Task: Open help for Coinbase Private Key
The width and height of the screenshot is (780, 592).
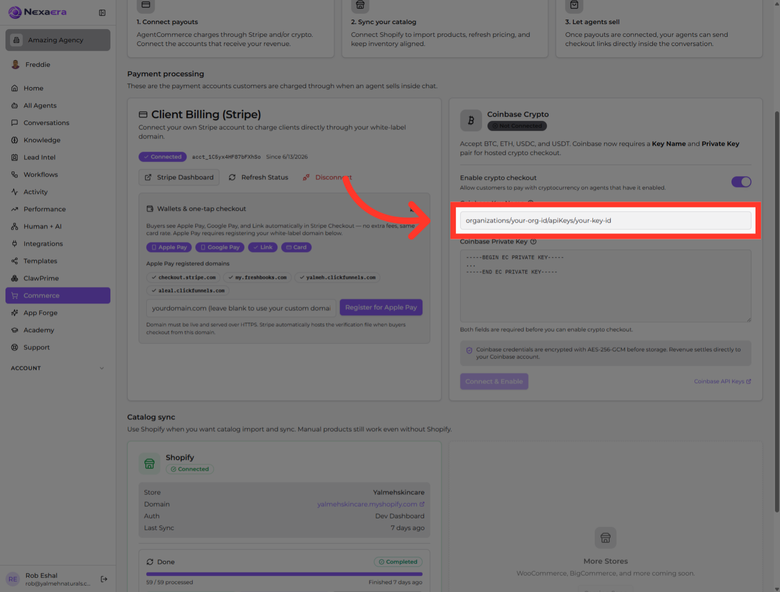Action: [x=533, y=242]
